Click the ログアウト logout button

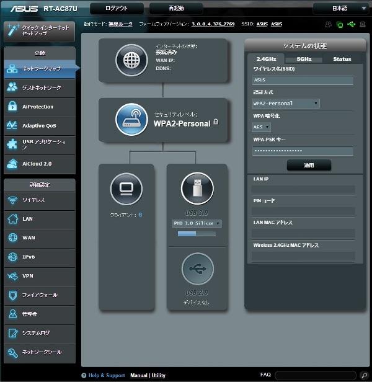tap(116, 9)
